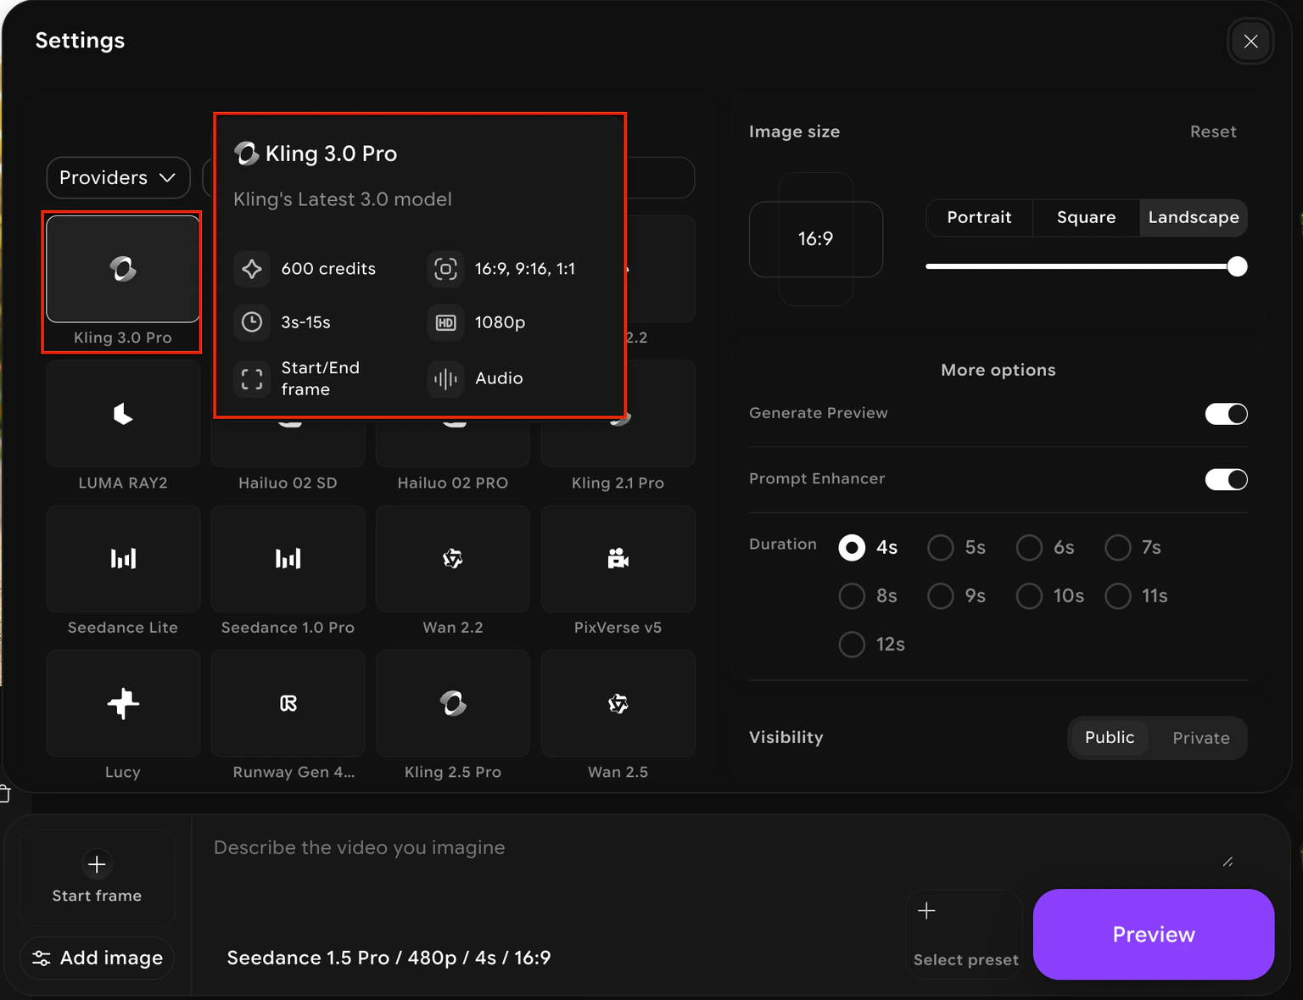This screenshot has width=1303, height=1000.
Task: Click the Kling logo in tooltip header
Action: [246, 154]
